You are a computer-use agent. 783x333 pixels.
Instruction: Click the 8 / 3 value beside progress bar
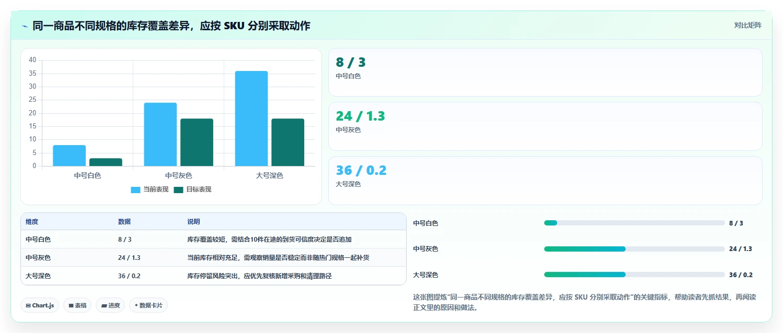click(736, 223)
